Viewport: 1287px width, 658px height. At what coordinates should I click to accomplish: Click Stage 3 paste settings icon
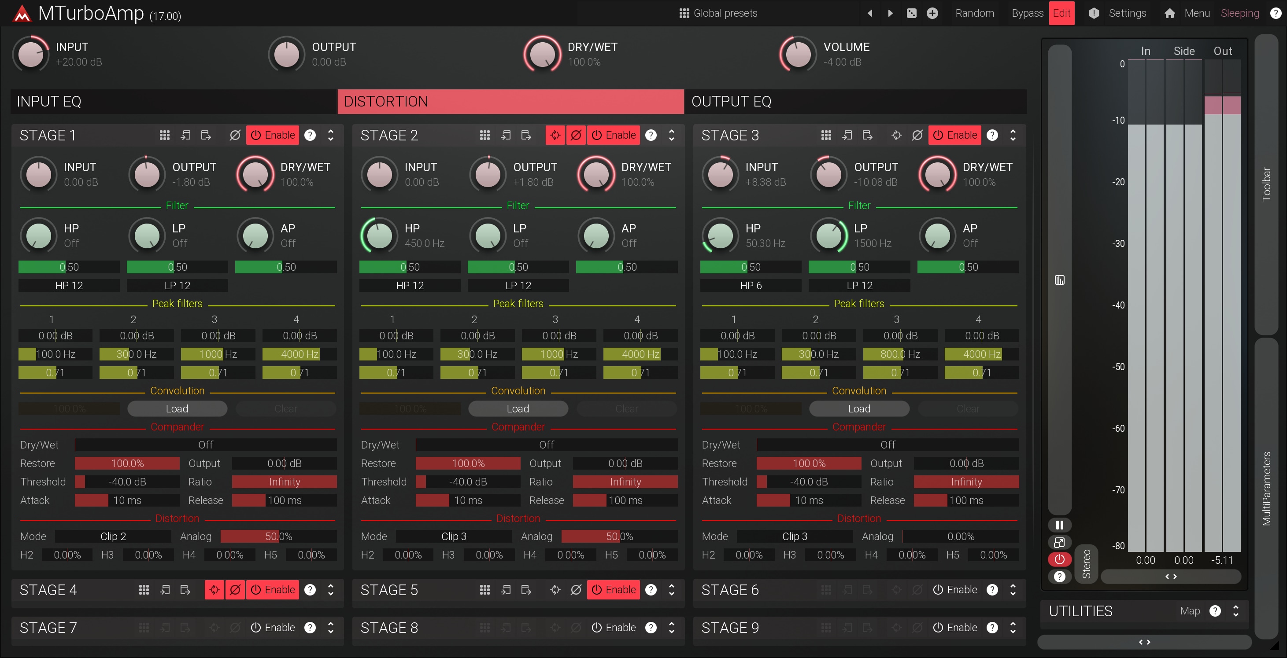point(867,135)
